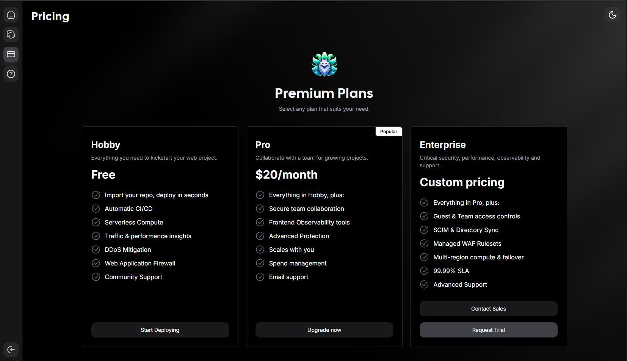Select the Enterprise plan title
This screenshot has width=627, height=361.
(442, 145)
